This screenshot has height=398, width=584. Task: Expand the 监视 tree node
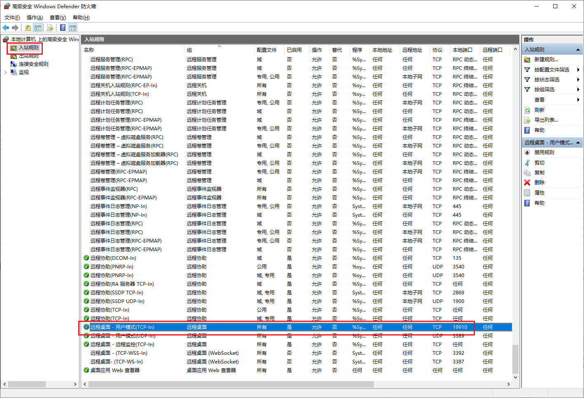6,72
